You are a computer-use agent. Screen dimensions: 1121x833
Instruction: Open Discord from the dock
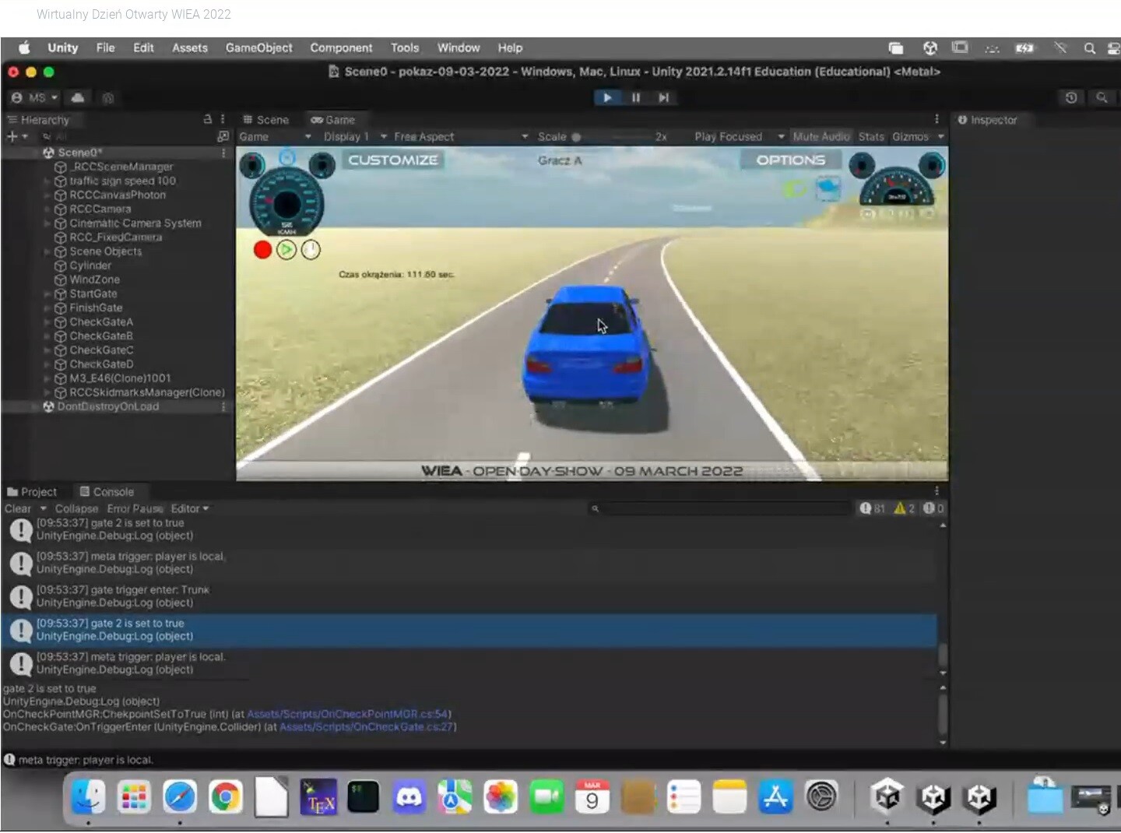click(409, 797)
